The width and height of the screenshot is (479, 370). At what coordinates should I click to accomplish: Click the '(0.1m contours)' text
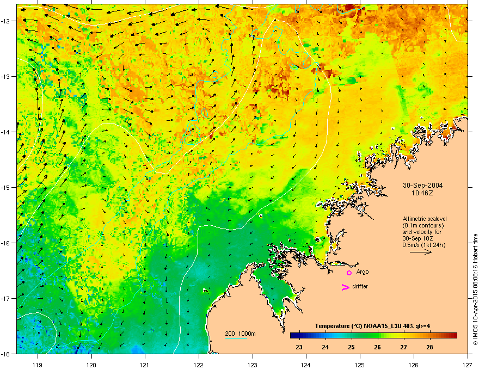423,226
